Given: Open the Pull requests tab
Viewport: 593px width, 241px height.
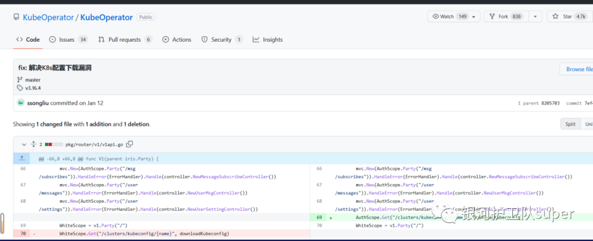Looking at the screenshot, I should [x=125, y=39].
